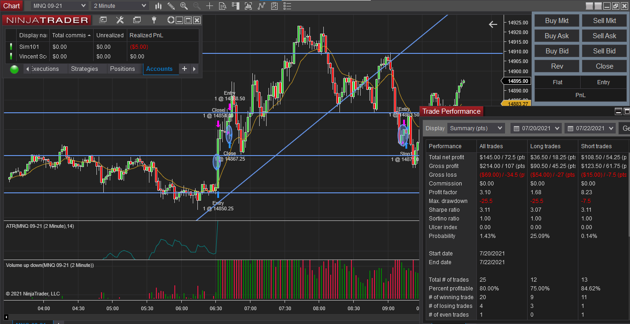
Task: Open calendar icon for 07/22/2021
Action: point(571,128)
